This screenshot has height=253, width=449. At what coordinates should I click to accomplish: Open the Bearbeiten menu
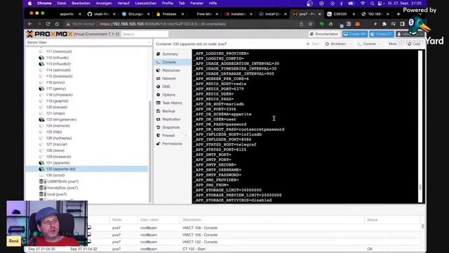coord(81,3)
